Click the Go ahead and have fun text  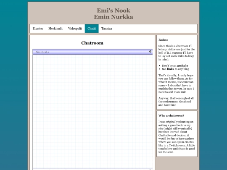click(x=174, y=103)
